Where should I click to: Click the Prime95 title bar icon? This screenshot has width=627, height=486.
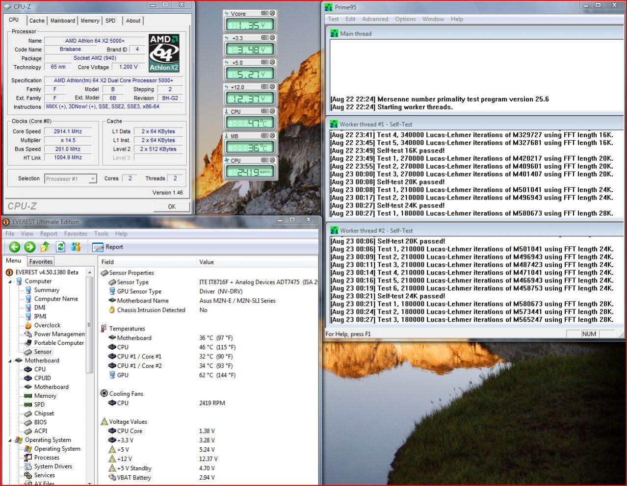pos(329,7)
